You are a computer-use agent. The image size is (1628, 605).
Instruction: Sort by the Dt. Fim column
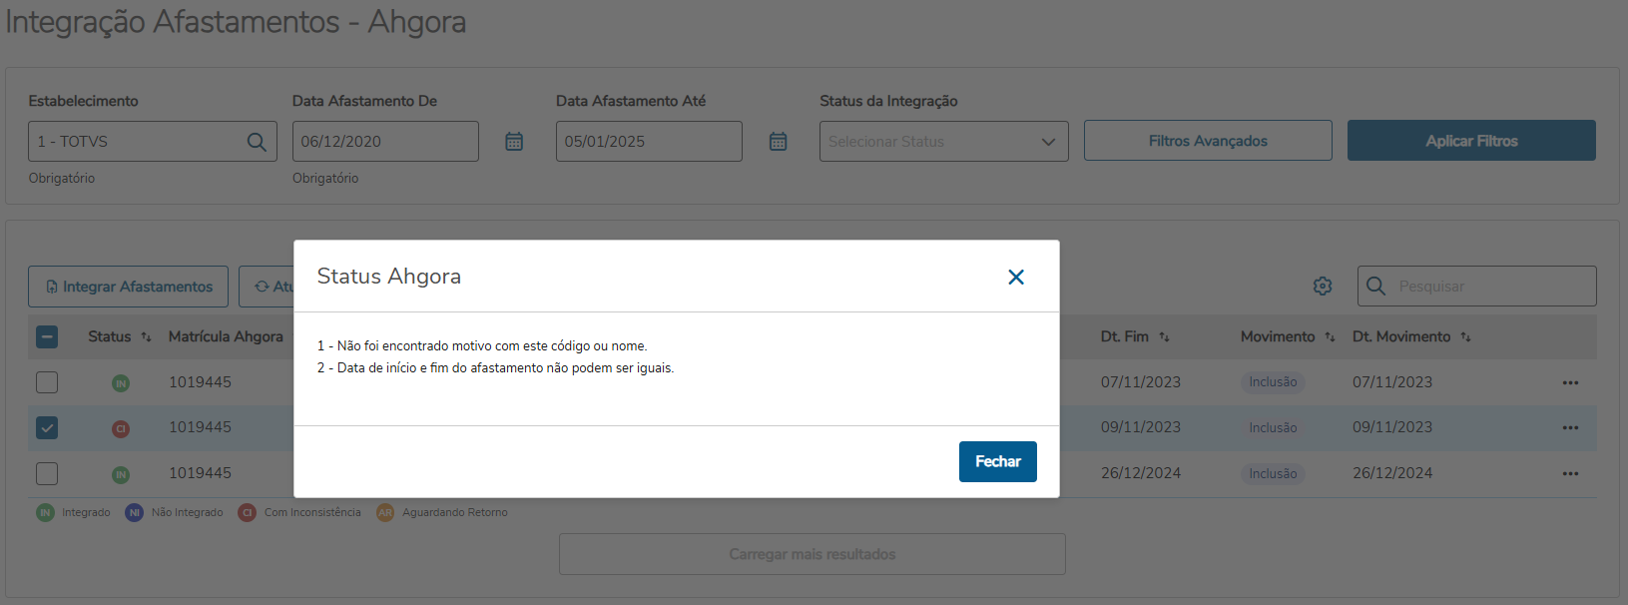(1164, 337)
